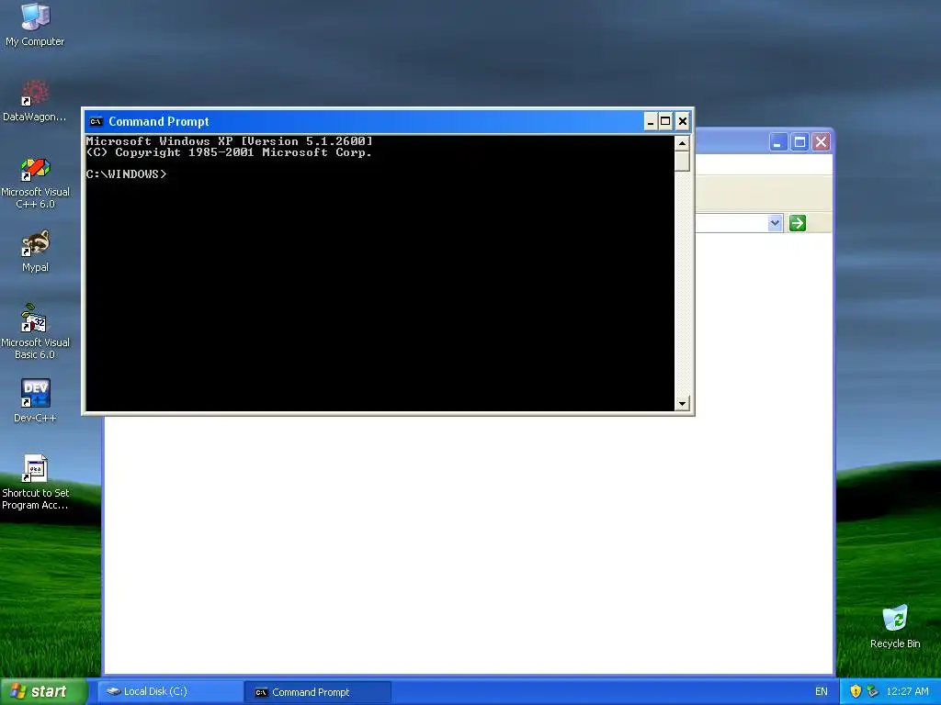Open the address bar dropdown in Explorer window
941x705 pixels.
(x=775, y=223)
